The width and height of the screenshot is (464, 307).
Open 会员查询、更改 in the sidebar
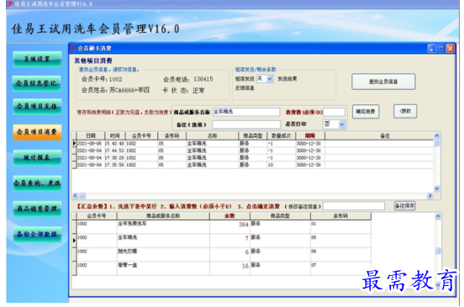click(x=37, y=183)
